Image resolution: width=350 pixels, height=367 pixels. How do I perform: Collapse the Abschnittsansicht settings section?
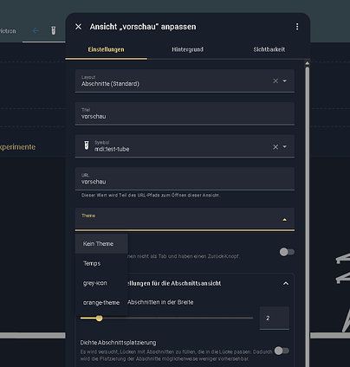286,284
